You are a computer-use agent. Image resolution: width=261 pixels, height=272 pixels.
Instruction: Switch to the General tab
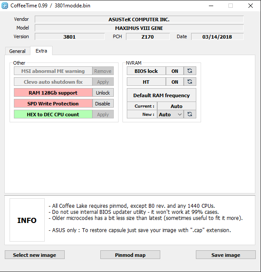[x=17, y=51]
